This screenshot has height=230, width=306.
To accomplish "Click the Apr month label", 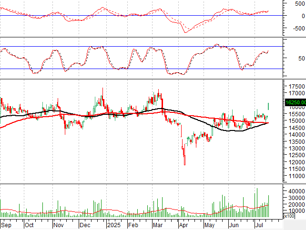I will pos(184,225).
